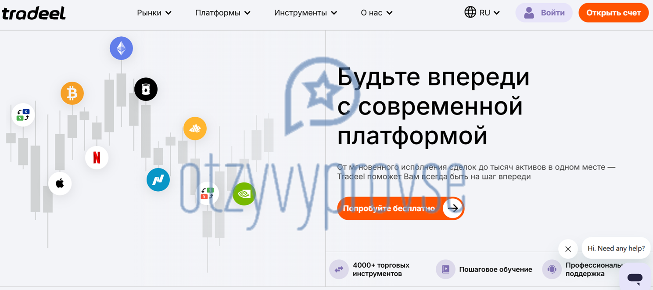Screen dimensions: 653x290
Task: Dismiss the chat help popup
Action: tap(568, 249)
